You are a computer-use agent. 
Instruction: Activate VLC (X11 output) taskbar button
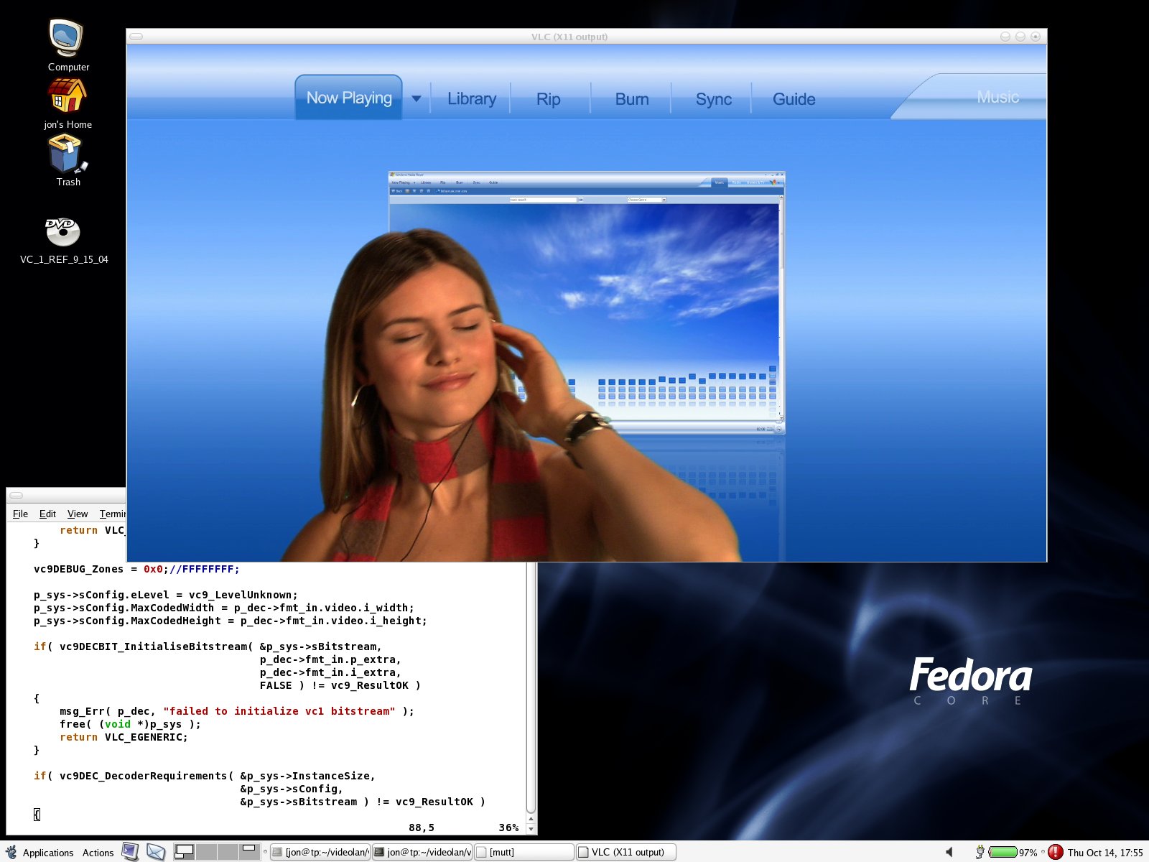coord(625,852)
